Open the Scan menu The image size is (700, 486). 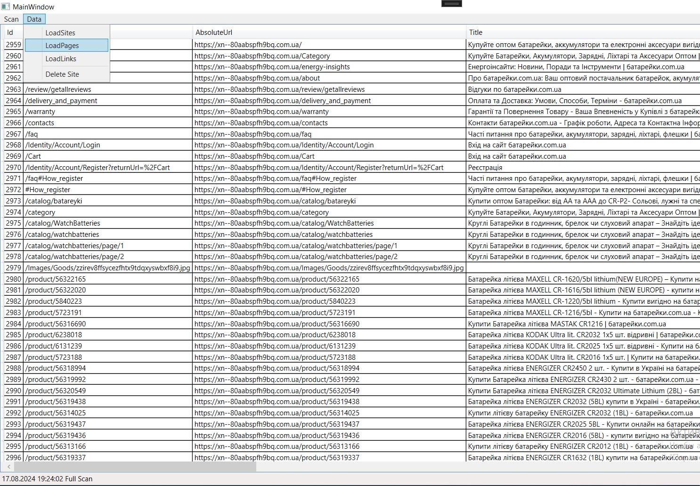[11, 19]
